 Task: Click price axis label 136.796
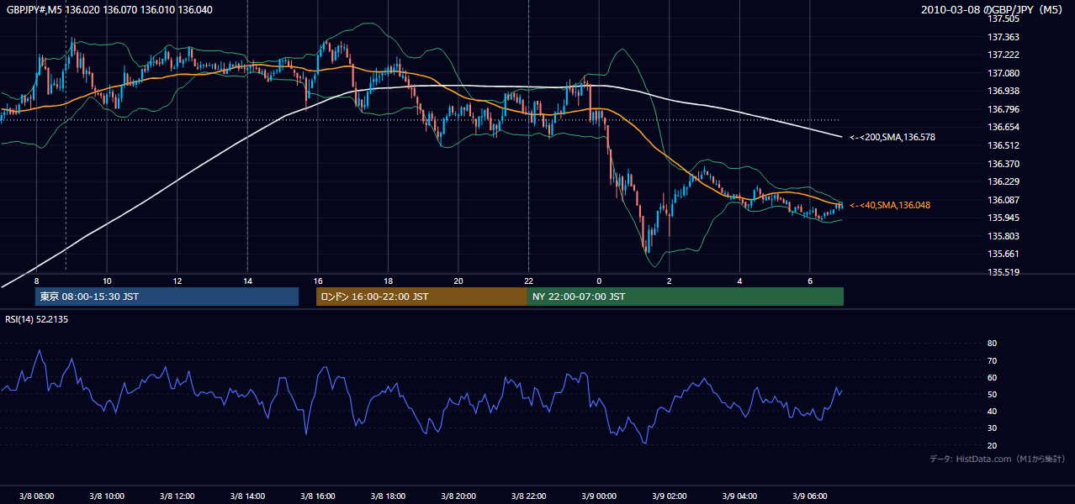(x=1004, y=109)
